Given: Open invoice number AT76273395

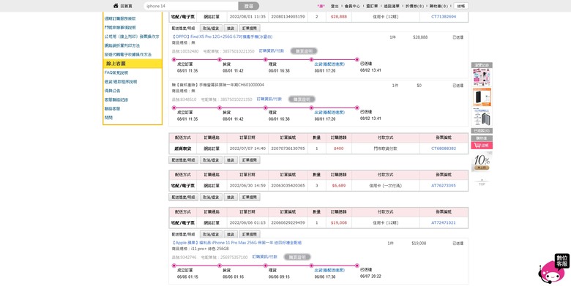Looking at the screenshot, I should (444, 186).
